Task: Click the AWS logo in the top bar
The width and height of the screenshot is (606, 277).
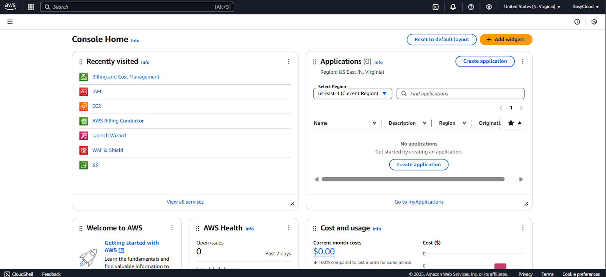Action: point(10,6)
